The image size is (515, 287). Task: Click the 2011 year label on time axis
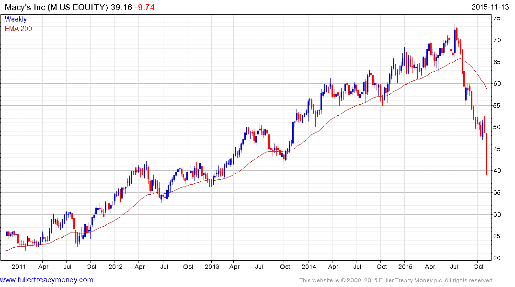pyautogui.click(x=19, y=266)
